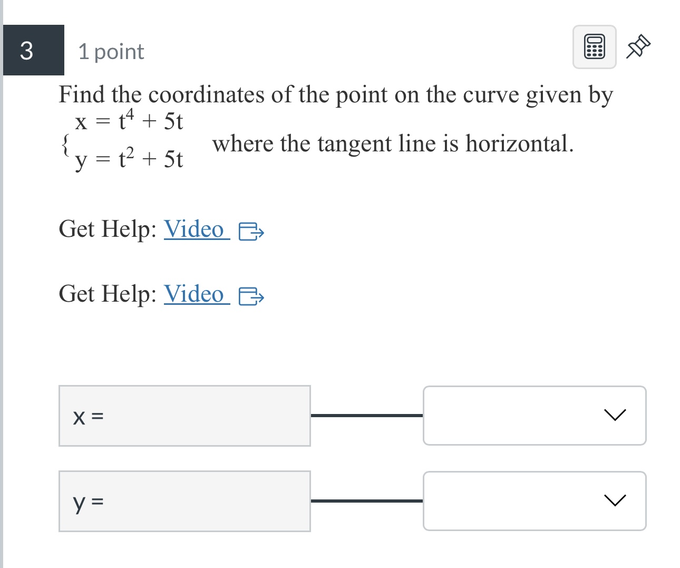
Task: Click the connecting line between x field and dropdown
Action: pos(366,416)
